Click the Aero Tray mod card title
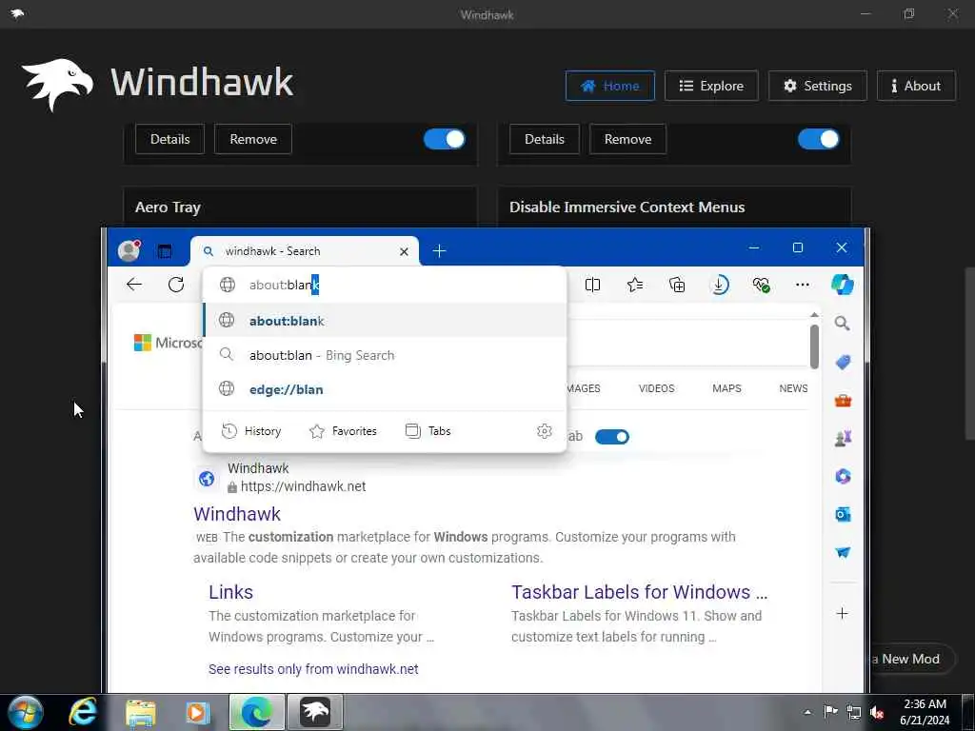The image size is (975, 731). pyautogui.click(x=168, y=207)
